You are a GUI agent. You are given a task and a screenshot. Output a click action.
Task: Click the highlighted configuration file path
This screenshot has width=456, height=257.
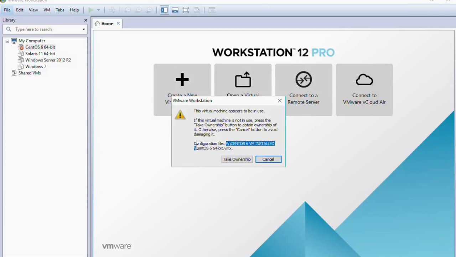(x=250, y=143)
